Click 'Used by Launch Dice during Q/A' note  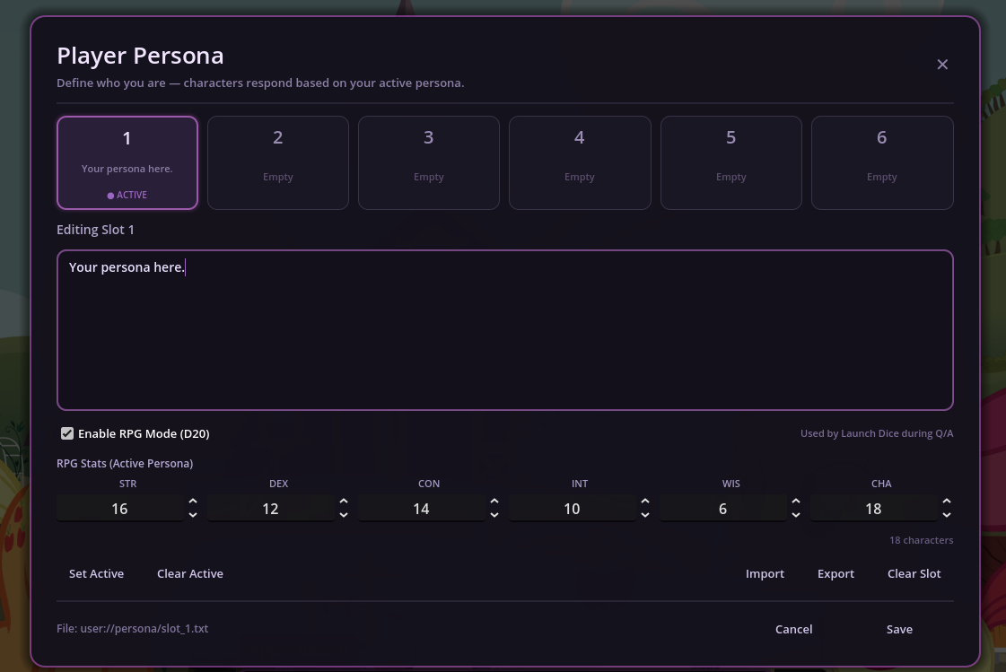[x=877, y=433]
